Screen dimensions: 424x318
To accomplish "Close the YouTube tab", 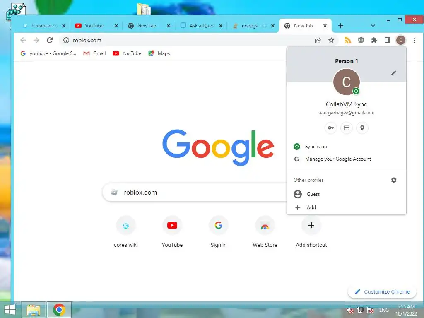I will coord(116,26).
